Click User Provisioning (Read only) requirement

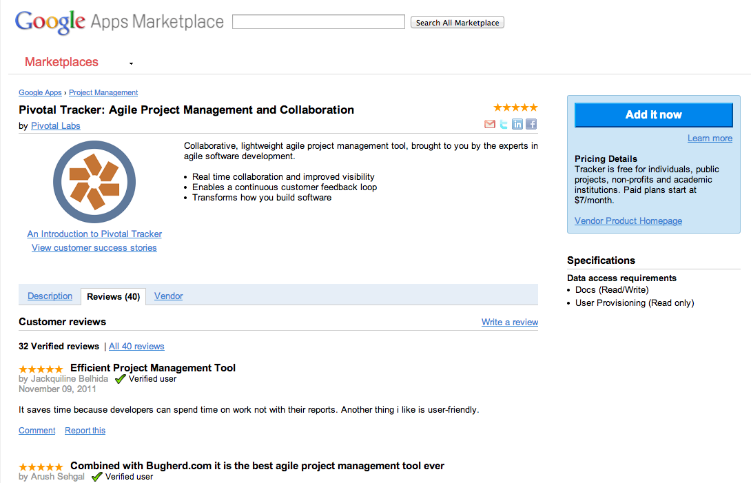click(635, 303)
